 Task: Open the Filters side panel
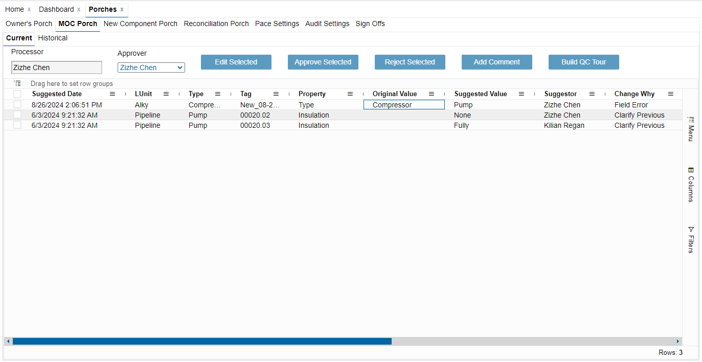coord(691,240)
